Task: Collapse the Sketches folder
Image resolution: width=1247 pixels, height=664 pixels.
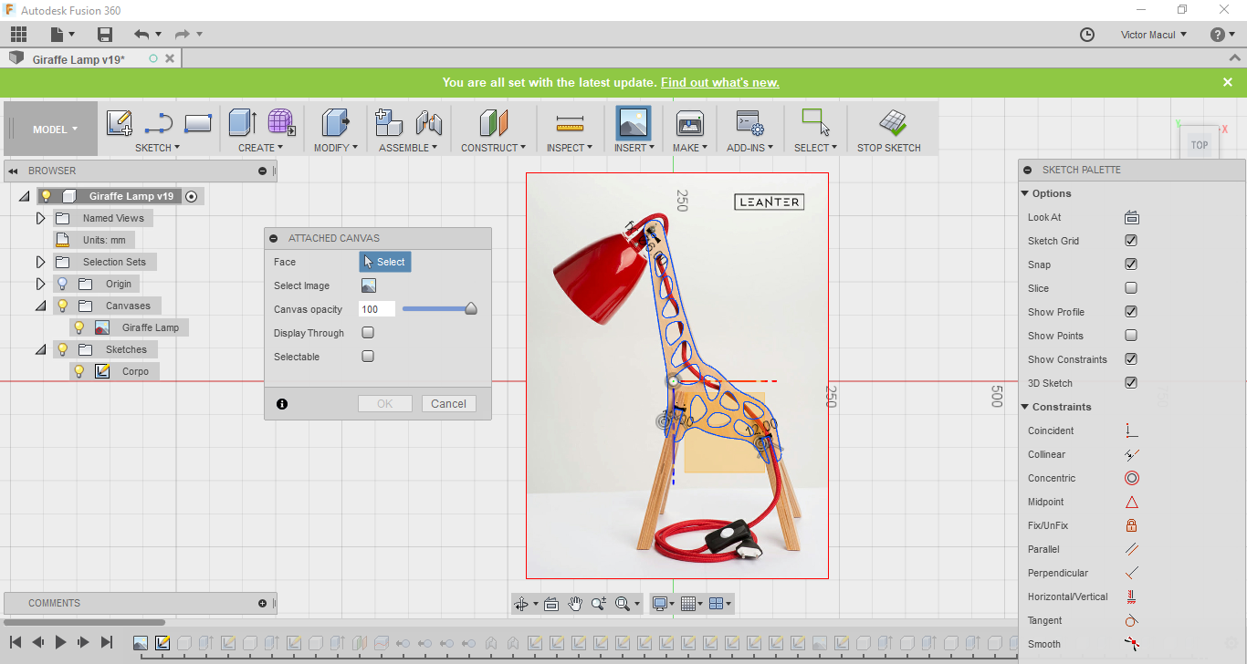Action: pyautogui.click(x=40, y=350)
